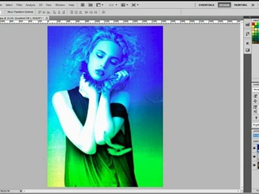Expand the View Extras dropdown arrow
The height and width of the screenshot is (194, 259).
[x=103, y=5]
